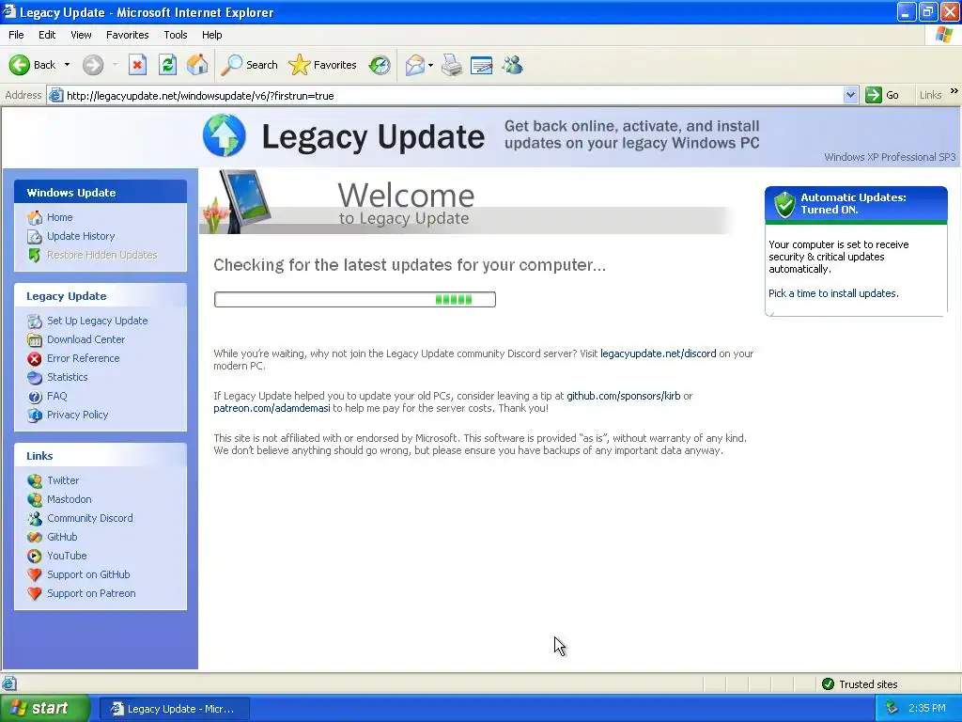The image size is (962, 722).
Task: Click the Refresh page icon
Action: click(167, 65)
